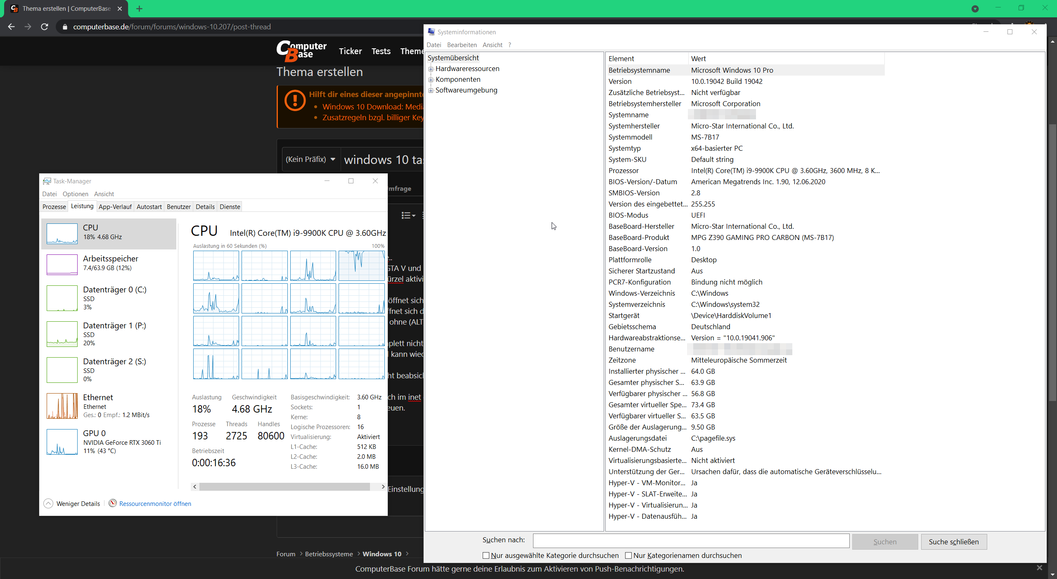Close the ComputerBase browser tab
This screenshot has width=1057, height=579.
coord(120,9)
